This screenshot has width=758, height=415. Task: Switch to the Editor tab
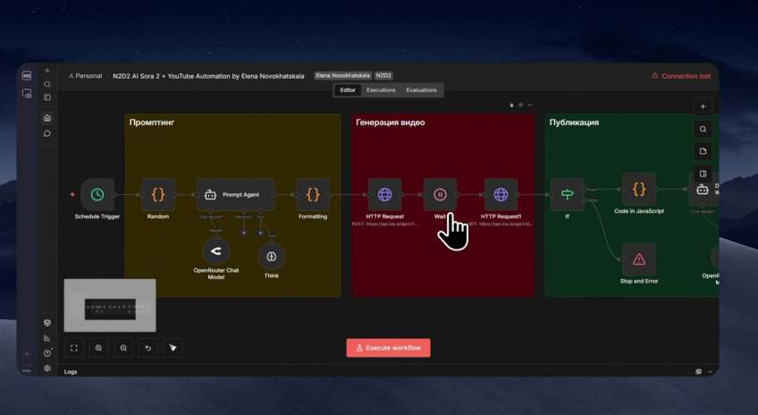click(348, 90)
